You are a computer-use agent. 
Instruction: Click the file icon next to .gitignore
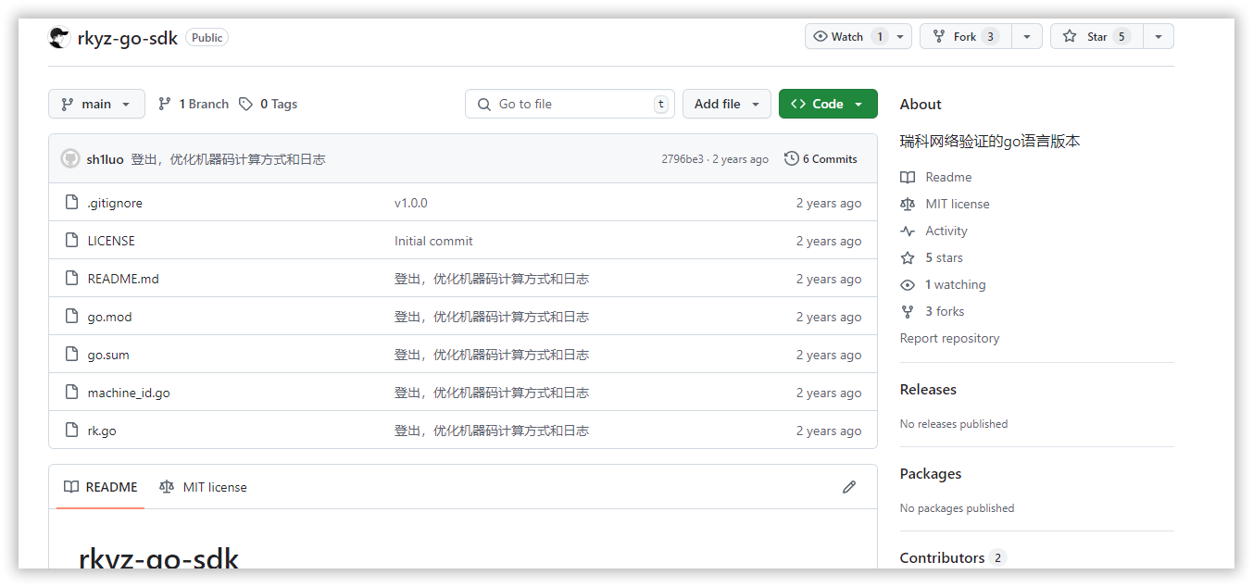[71, 203]
